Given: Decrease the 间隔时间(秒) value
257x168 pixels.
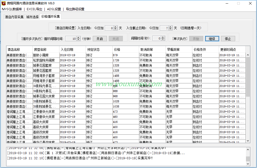Looking at the screenshot, I should click(163, 39).
